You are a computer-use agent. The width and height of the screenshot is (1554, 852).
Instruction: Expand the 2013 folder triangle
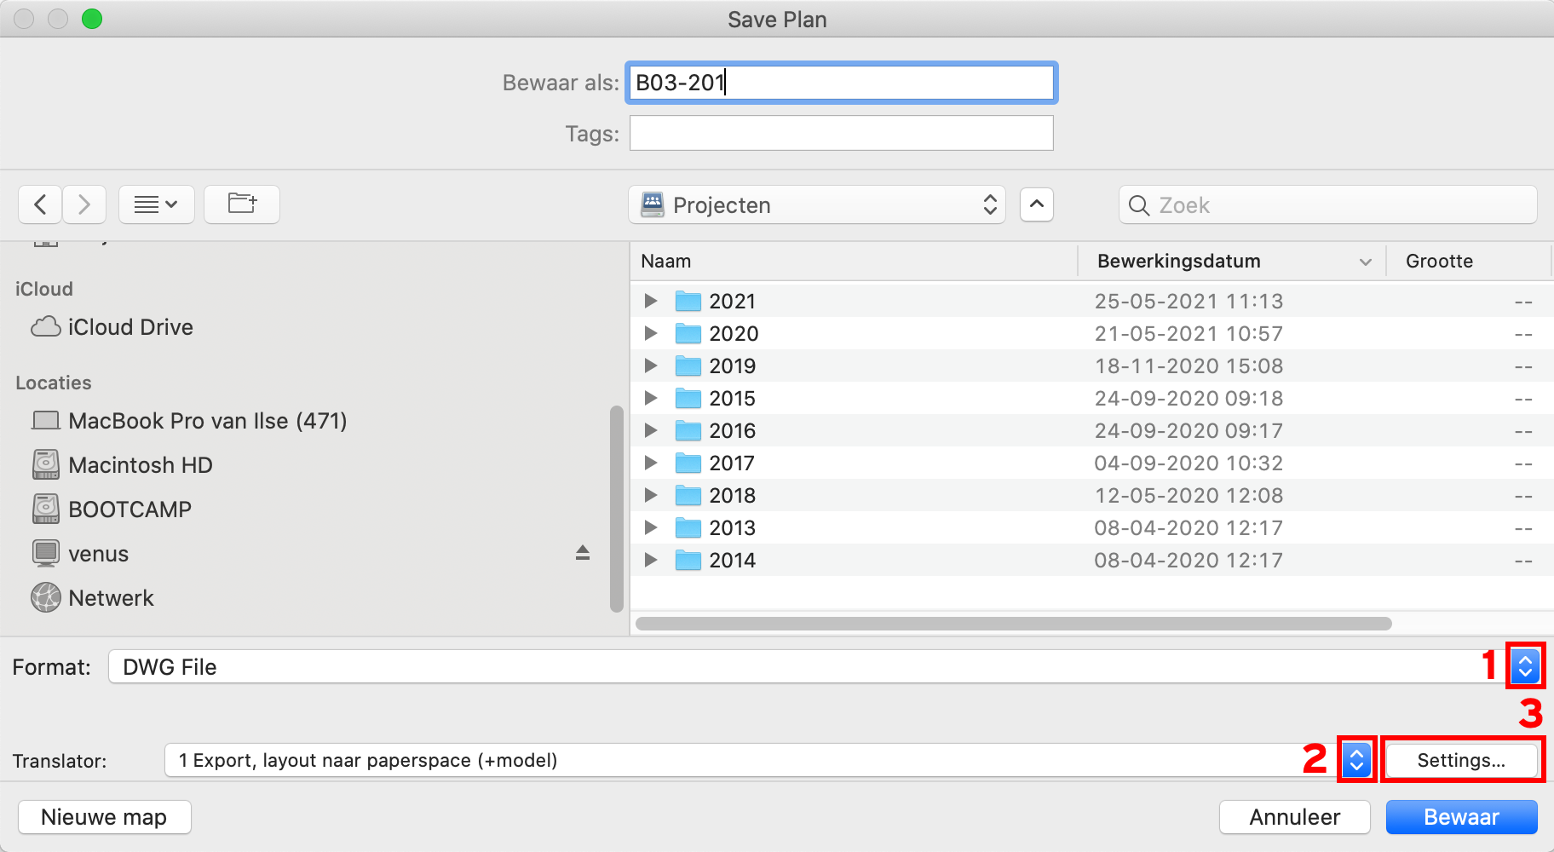(x=651, y=527)
